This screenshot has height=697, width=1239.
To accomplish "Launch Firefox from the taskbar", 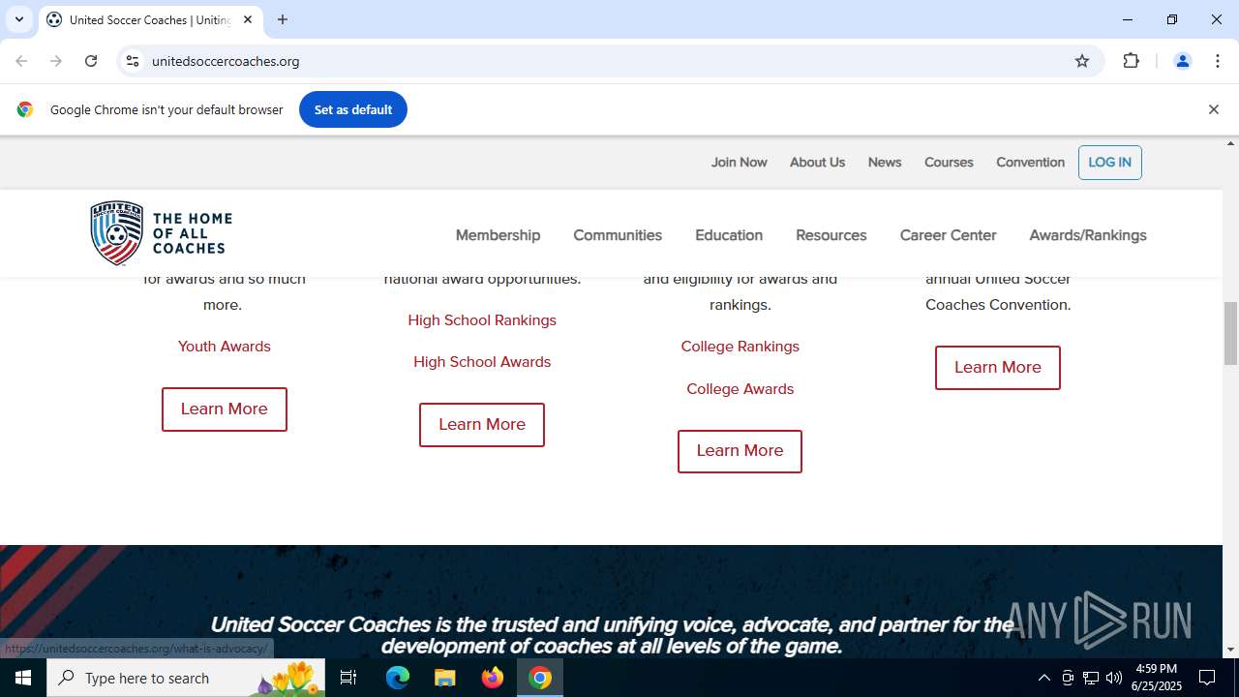I will pos(493,678).
